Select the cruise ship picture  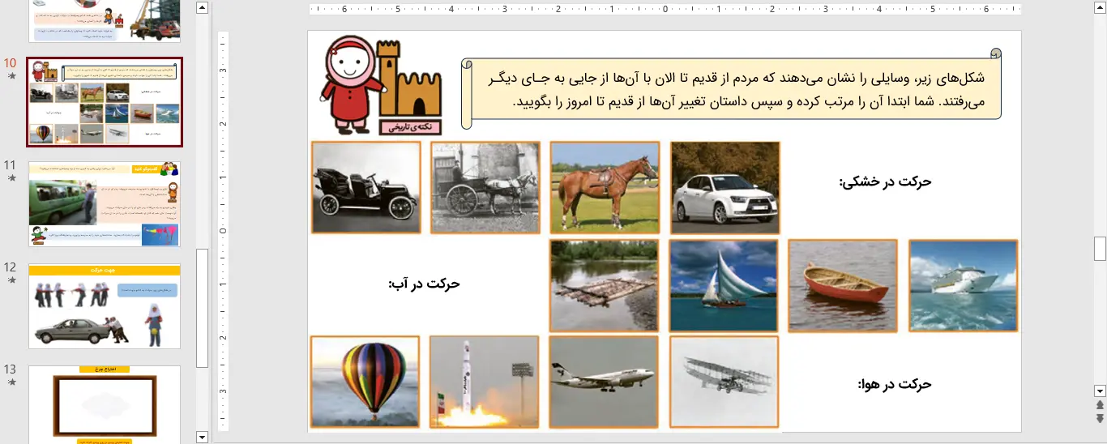coord(963,285)
